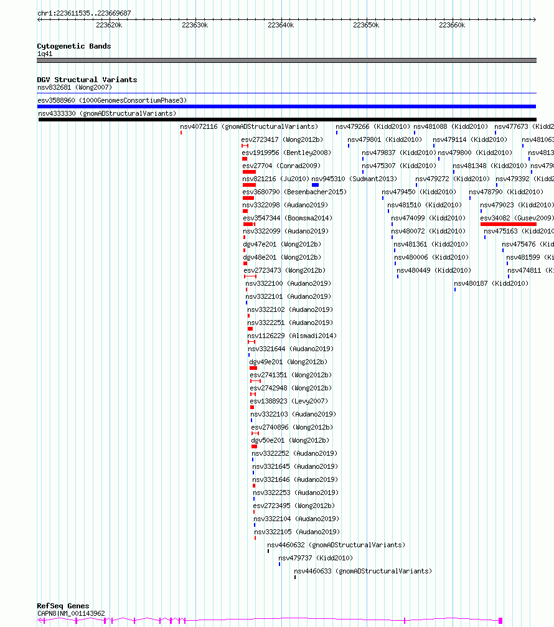Click nsv3322104 (Audano2019) label
Image resolution: width=554 pixels, height=627 pixels.
[x=296, y=519]
